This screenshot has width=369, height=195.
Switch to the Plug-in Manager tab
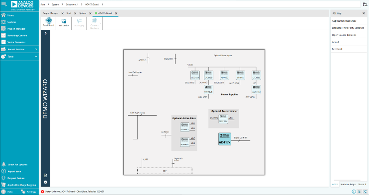pyautogui.click(x=50, y=13)
